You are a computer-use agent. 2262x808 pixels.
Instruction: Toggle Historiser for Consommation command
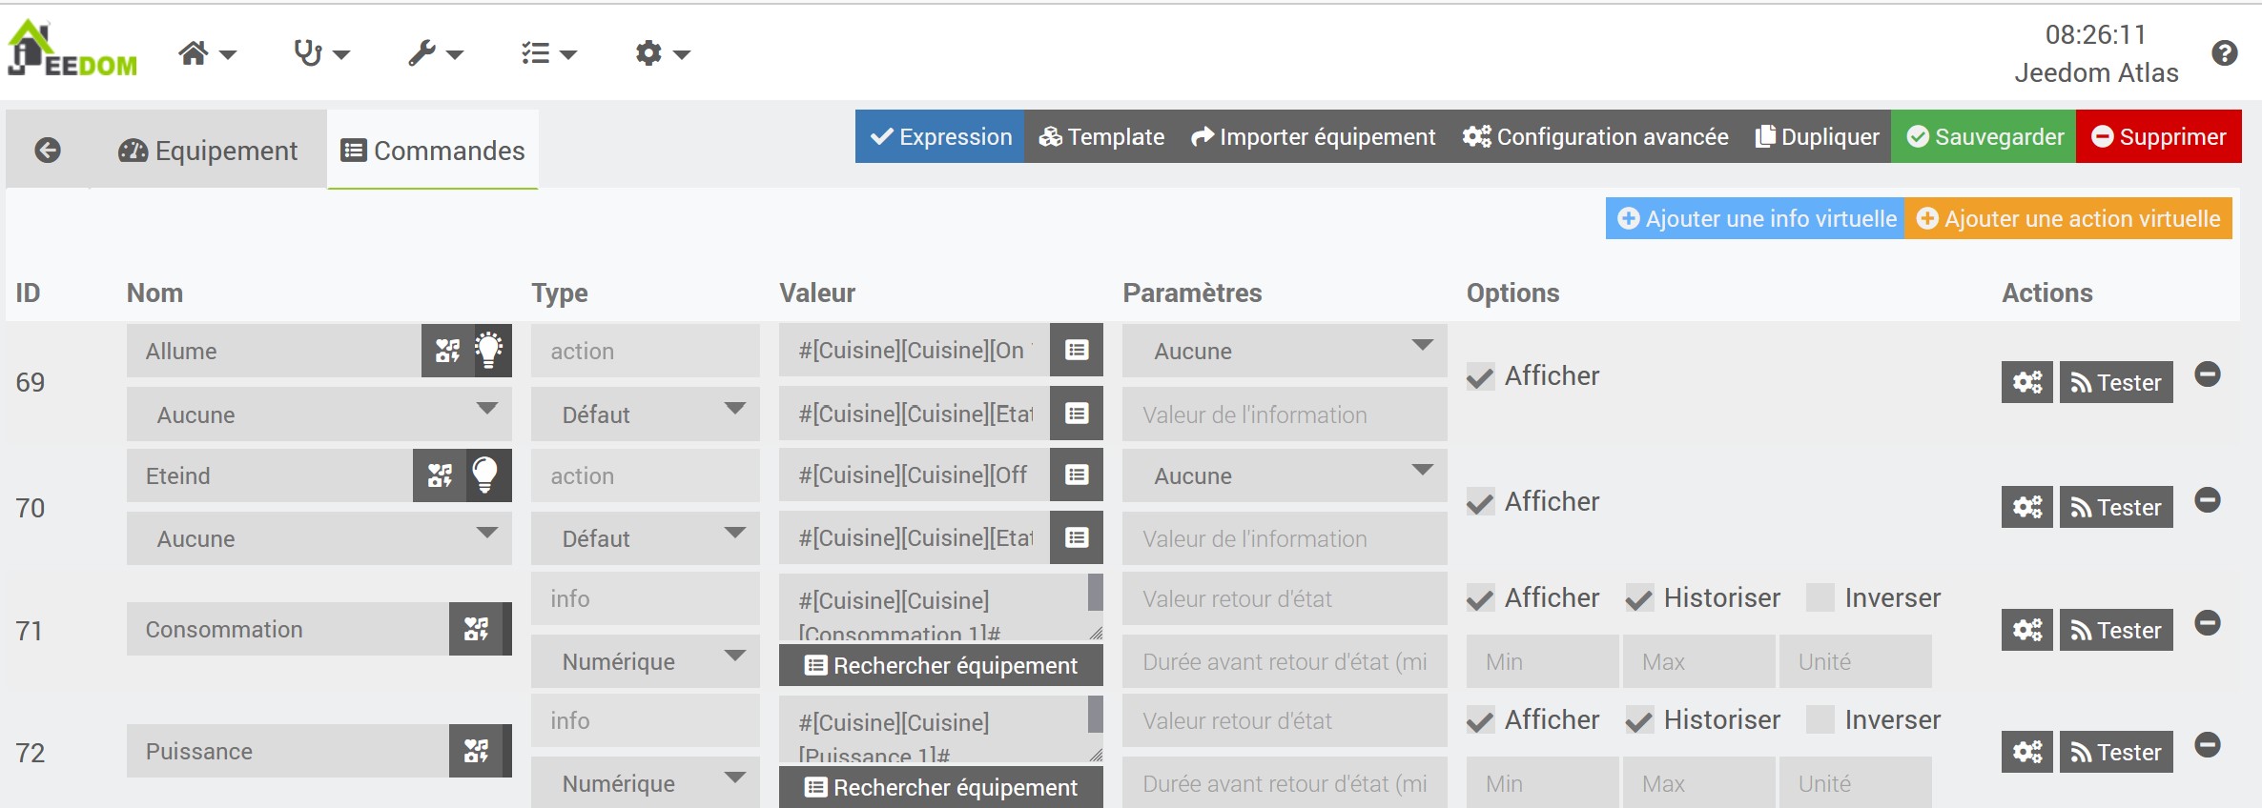click(x=1639, y=599)
